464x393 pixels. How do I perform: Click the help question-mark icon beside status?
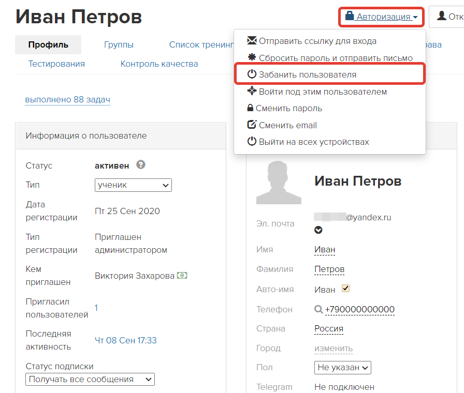point(140,165)
